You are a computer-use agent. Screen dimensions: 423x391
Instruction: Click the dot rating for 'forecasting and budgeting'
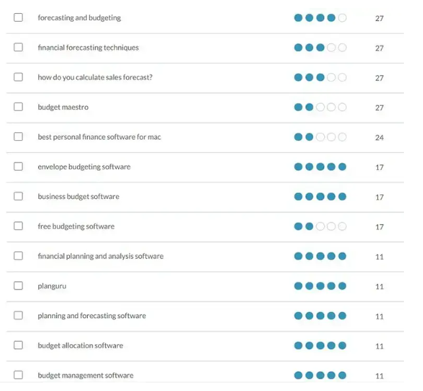(320, 18)
